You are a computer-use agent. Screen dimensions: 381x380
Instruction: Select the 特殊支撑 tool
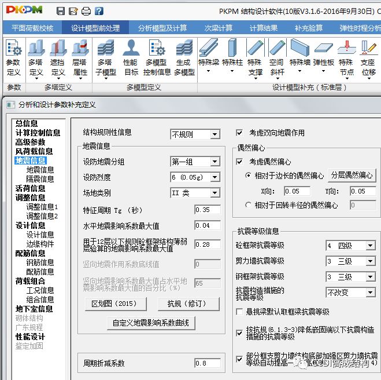(x=255, y=58)
